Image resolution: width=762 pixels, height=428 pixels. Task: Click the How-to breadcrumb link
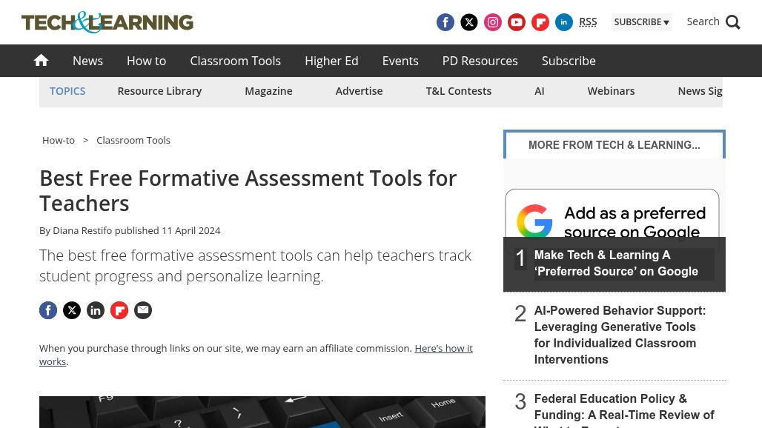coord(59,140)
